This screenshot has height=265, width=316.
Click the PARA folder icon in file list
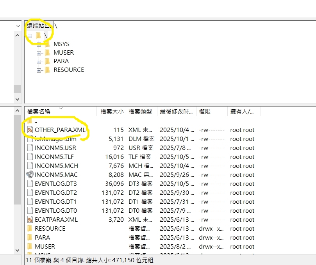(30, 237)
